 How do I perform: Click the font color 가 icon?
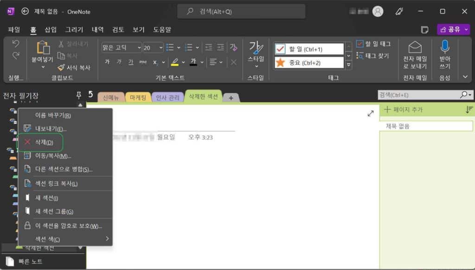point(193,62)
